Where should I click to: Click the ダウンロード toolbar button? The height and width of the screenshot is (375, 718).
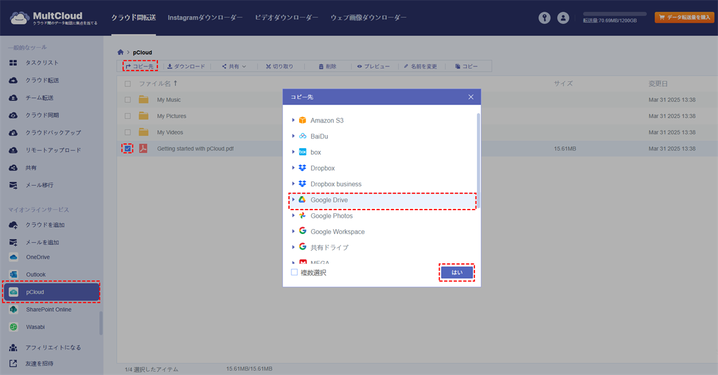(x=185, y=66)
